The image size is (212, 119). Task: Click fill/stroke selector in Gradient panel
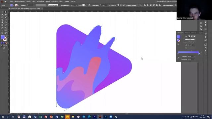point(179,41)
